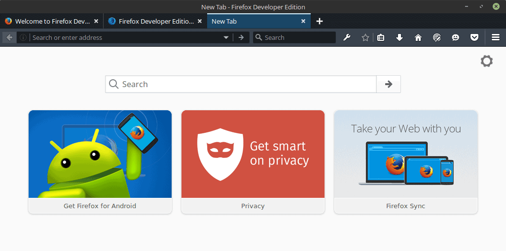Select the New Tab tab

pos(259,21)
